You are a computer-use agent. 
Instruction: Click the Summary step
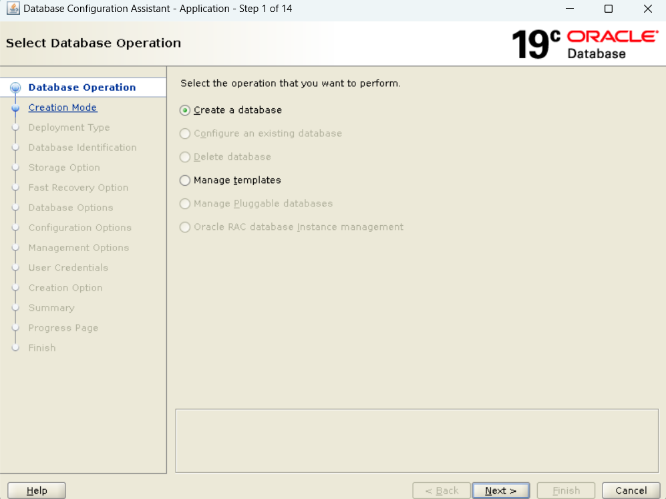(51, 307)
